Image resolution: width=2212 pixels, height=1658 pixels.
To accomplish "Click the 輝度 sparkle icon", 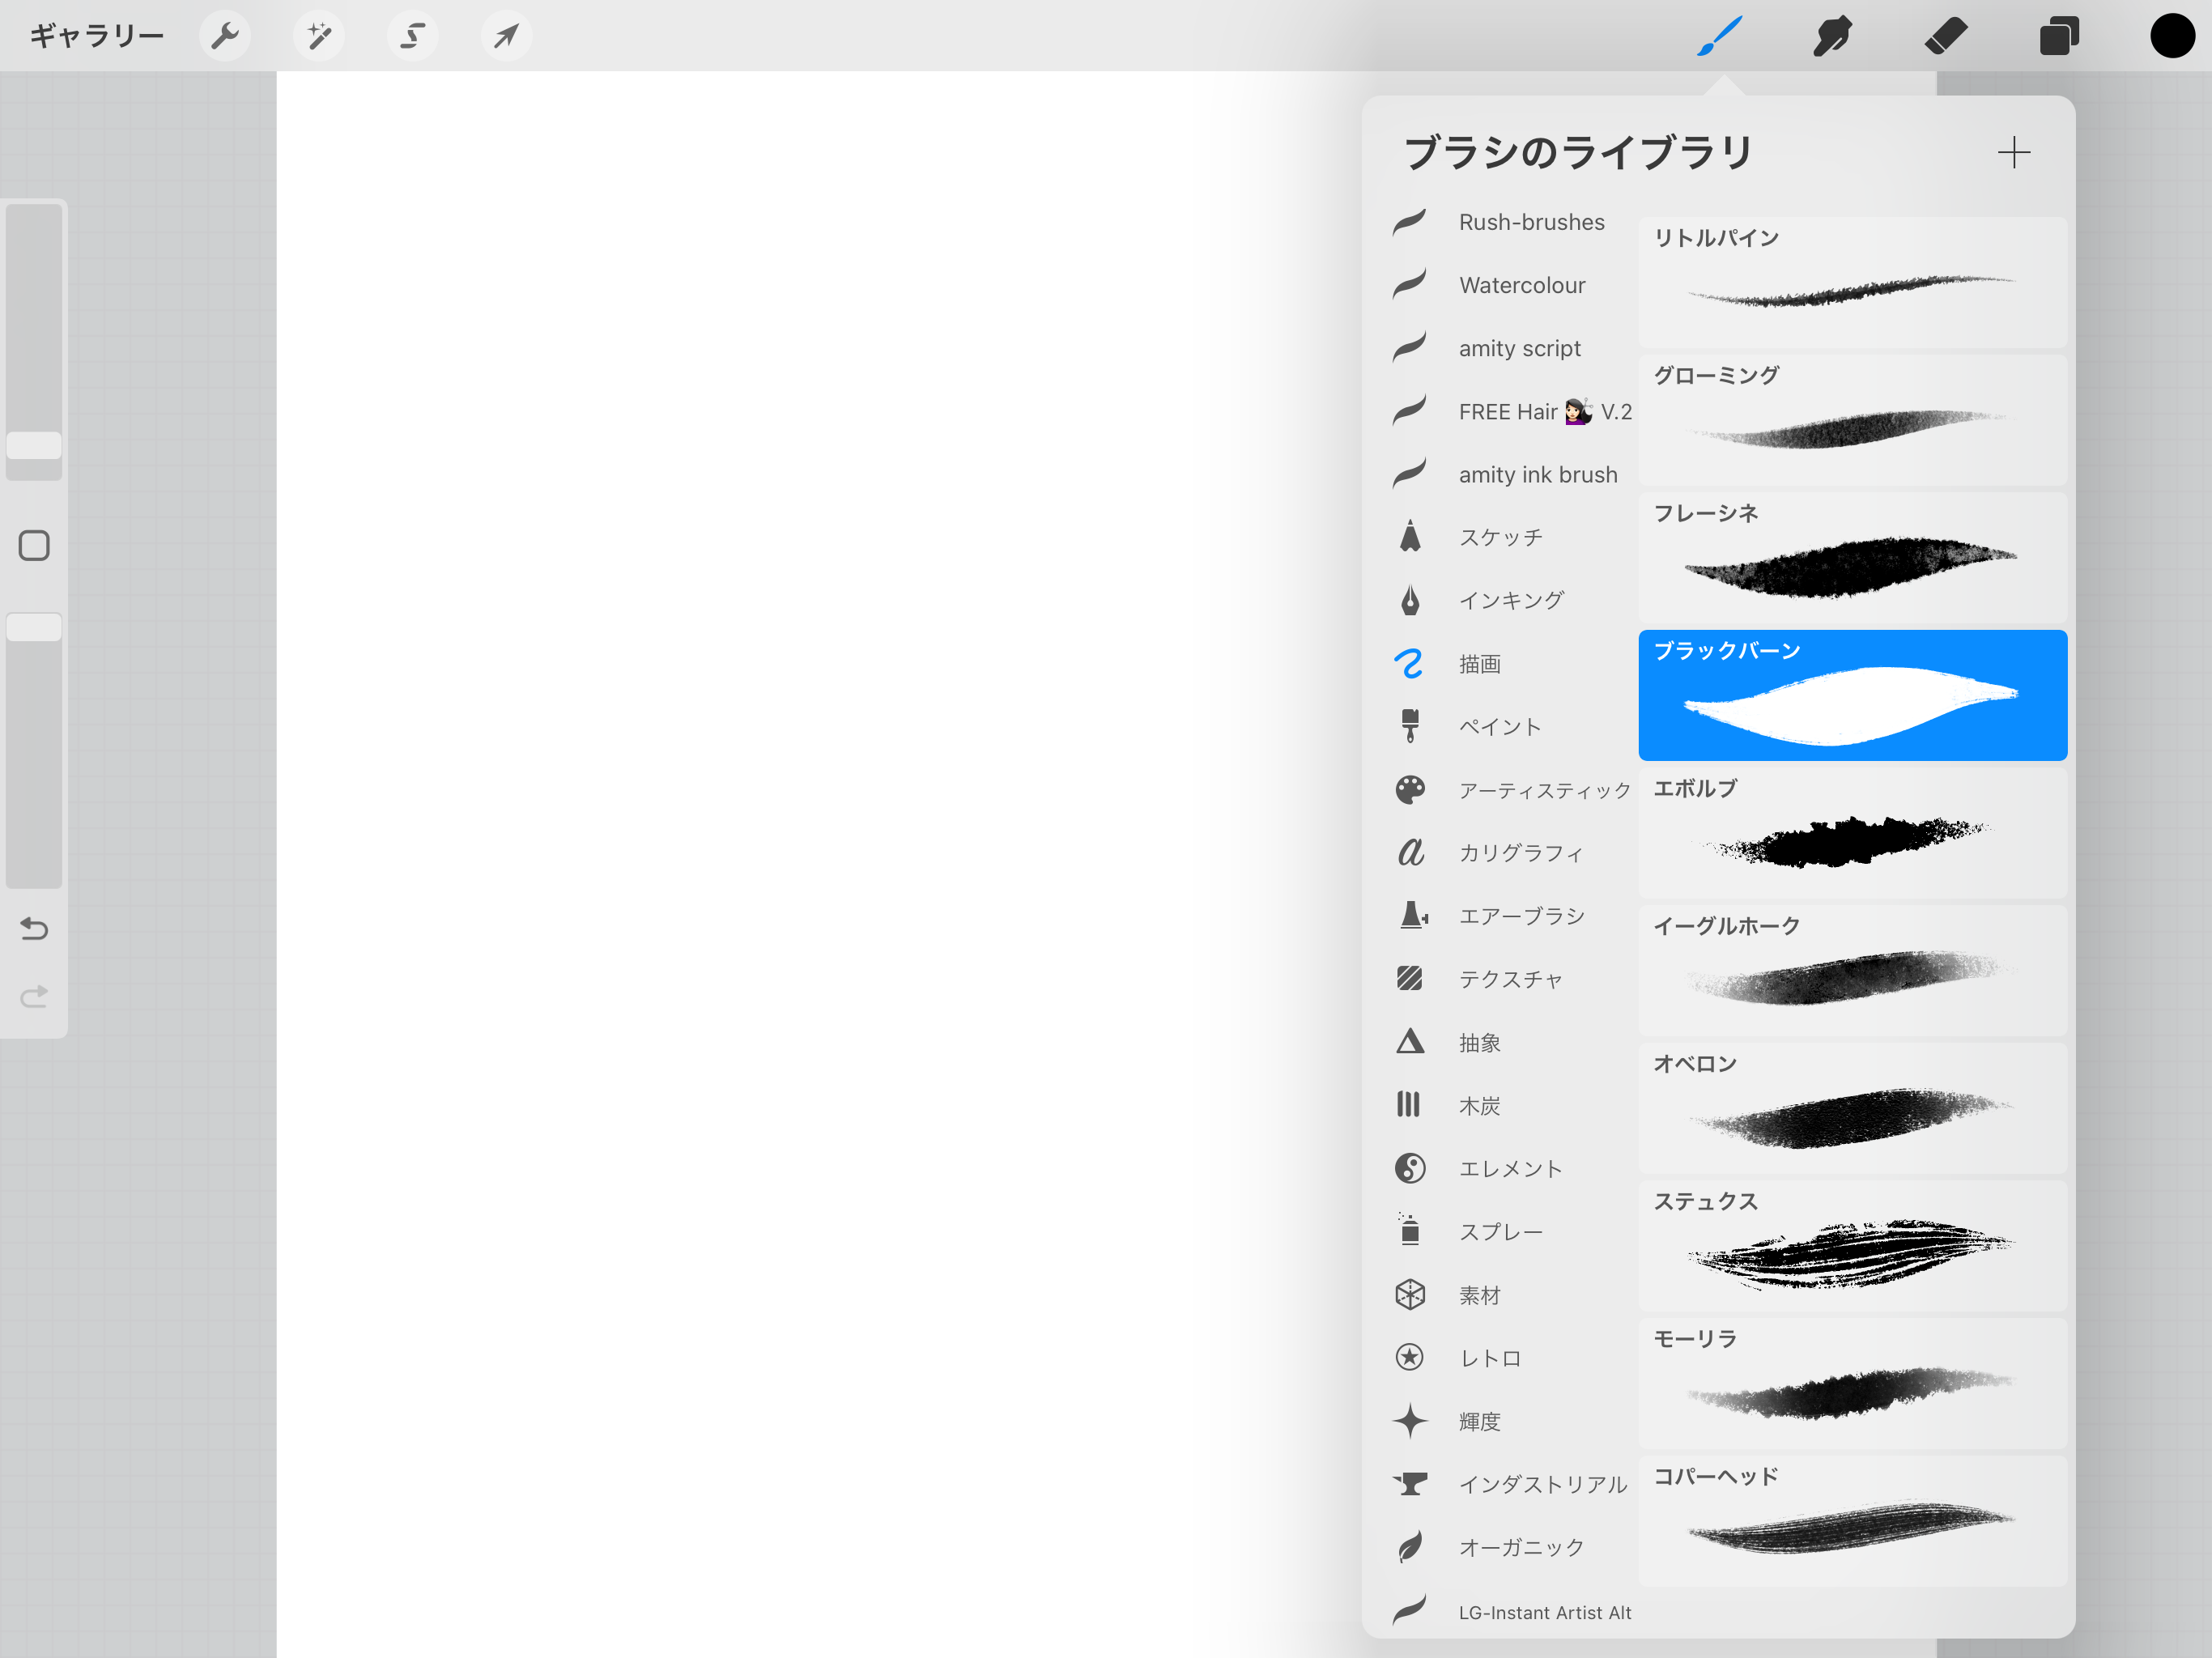I will [1410, 1421].
